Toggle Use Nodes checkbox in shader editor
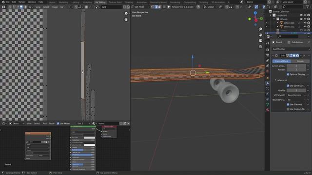The height and width of the screenshot is (175, 312). [58, 123]
